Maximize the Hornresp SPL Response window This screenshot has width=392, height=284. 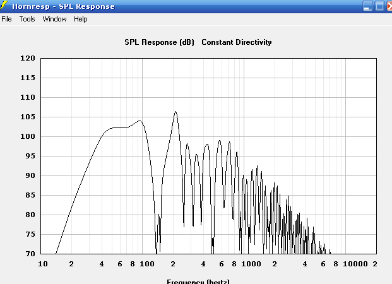pos(379,6)
